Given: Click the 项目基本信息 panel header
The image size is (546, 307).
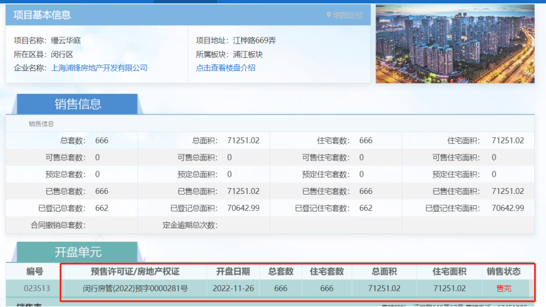Looking at the screenshot, I should tap(42, 14).
